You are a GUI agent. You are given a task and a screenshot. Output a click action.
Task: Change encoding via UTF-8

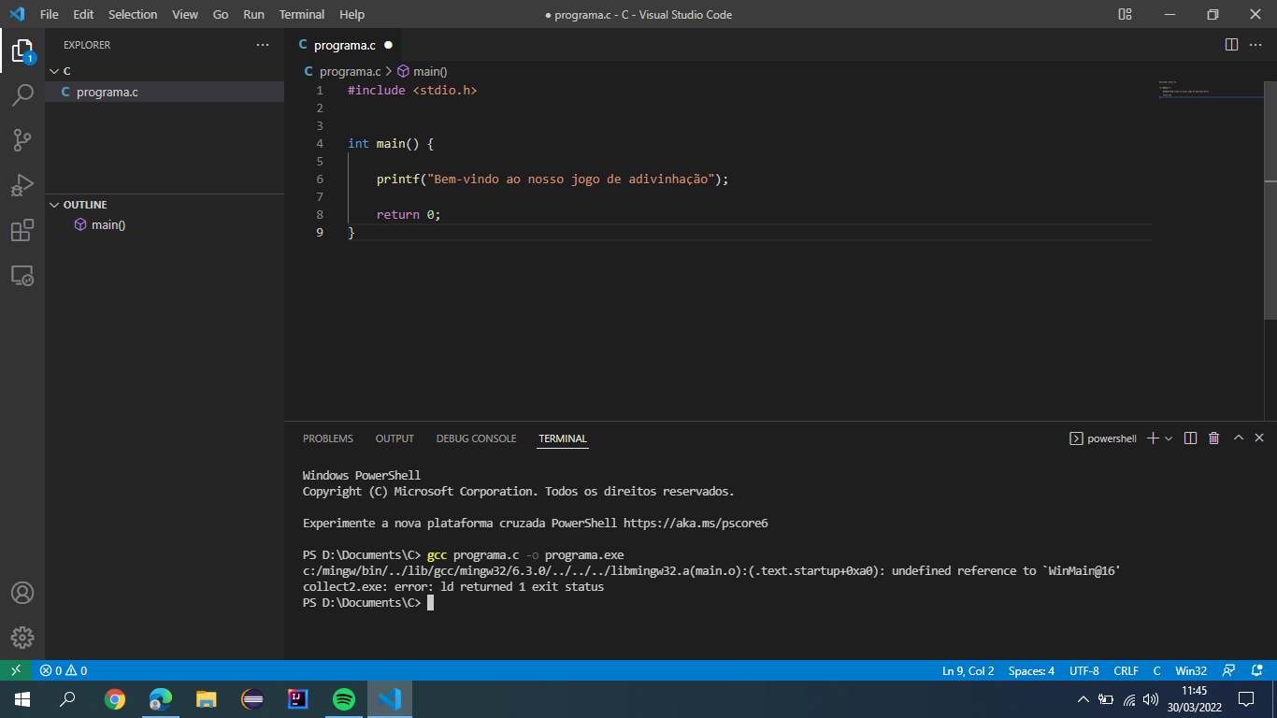1084,670
